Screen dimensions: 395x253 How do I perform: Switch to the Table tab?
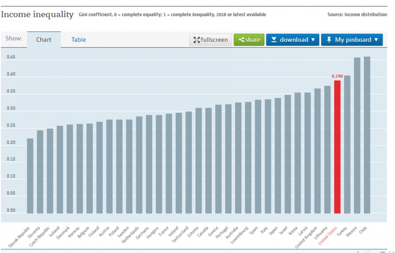pos(79,39)
